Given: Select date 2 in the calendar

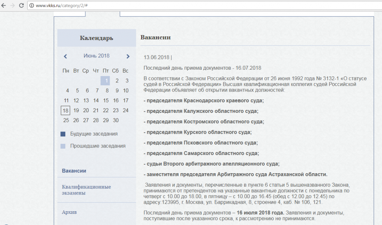Looking at the screenshot, I should (117, 80).
